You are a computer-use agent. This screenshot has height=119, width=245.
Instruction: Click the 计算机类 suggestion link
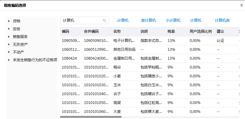222,20
